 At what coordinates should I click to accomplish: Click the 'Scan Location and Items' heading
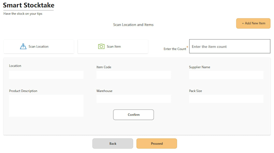pos(133,25)
